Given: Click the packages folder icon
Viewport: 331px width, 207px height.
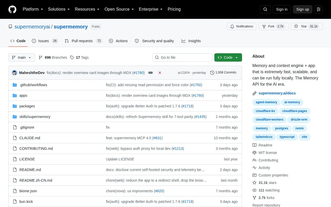Looking at the screenshot, I should click(15, 106).
